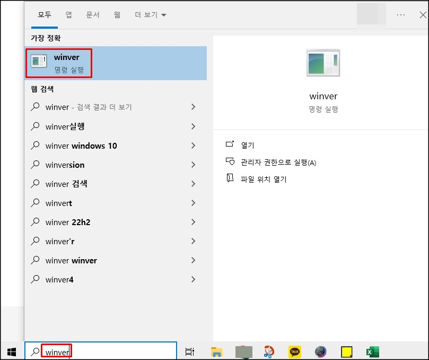Select the winvert web suggestion
This screenshot has height=360, width=429.
[x=116, y=203]
